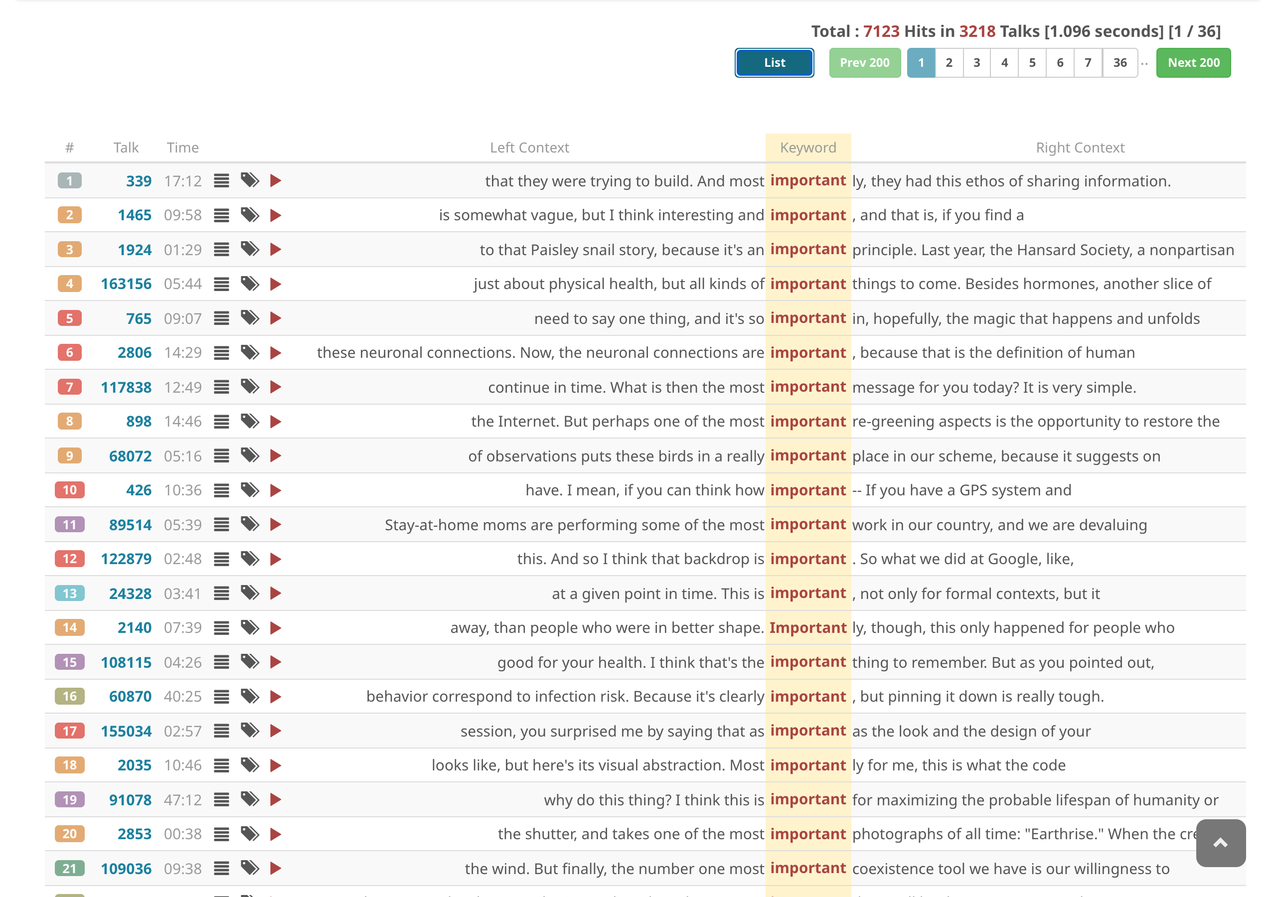1276x897 pixels.
Task: Click the row number 12 badge
Action: click(x=69, y=559)
